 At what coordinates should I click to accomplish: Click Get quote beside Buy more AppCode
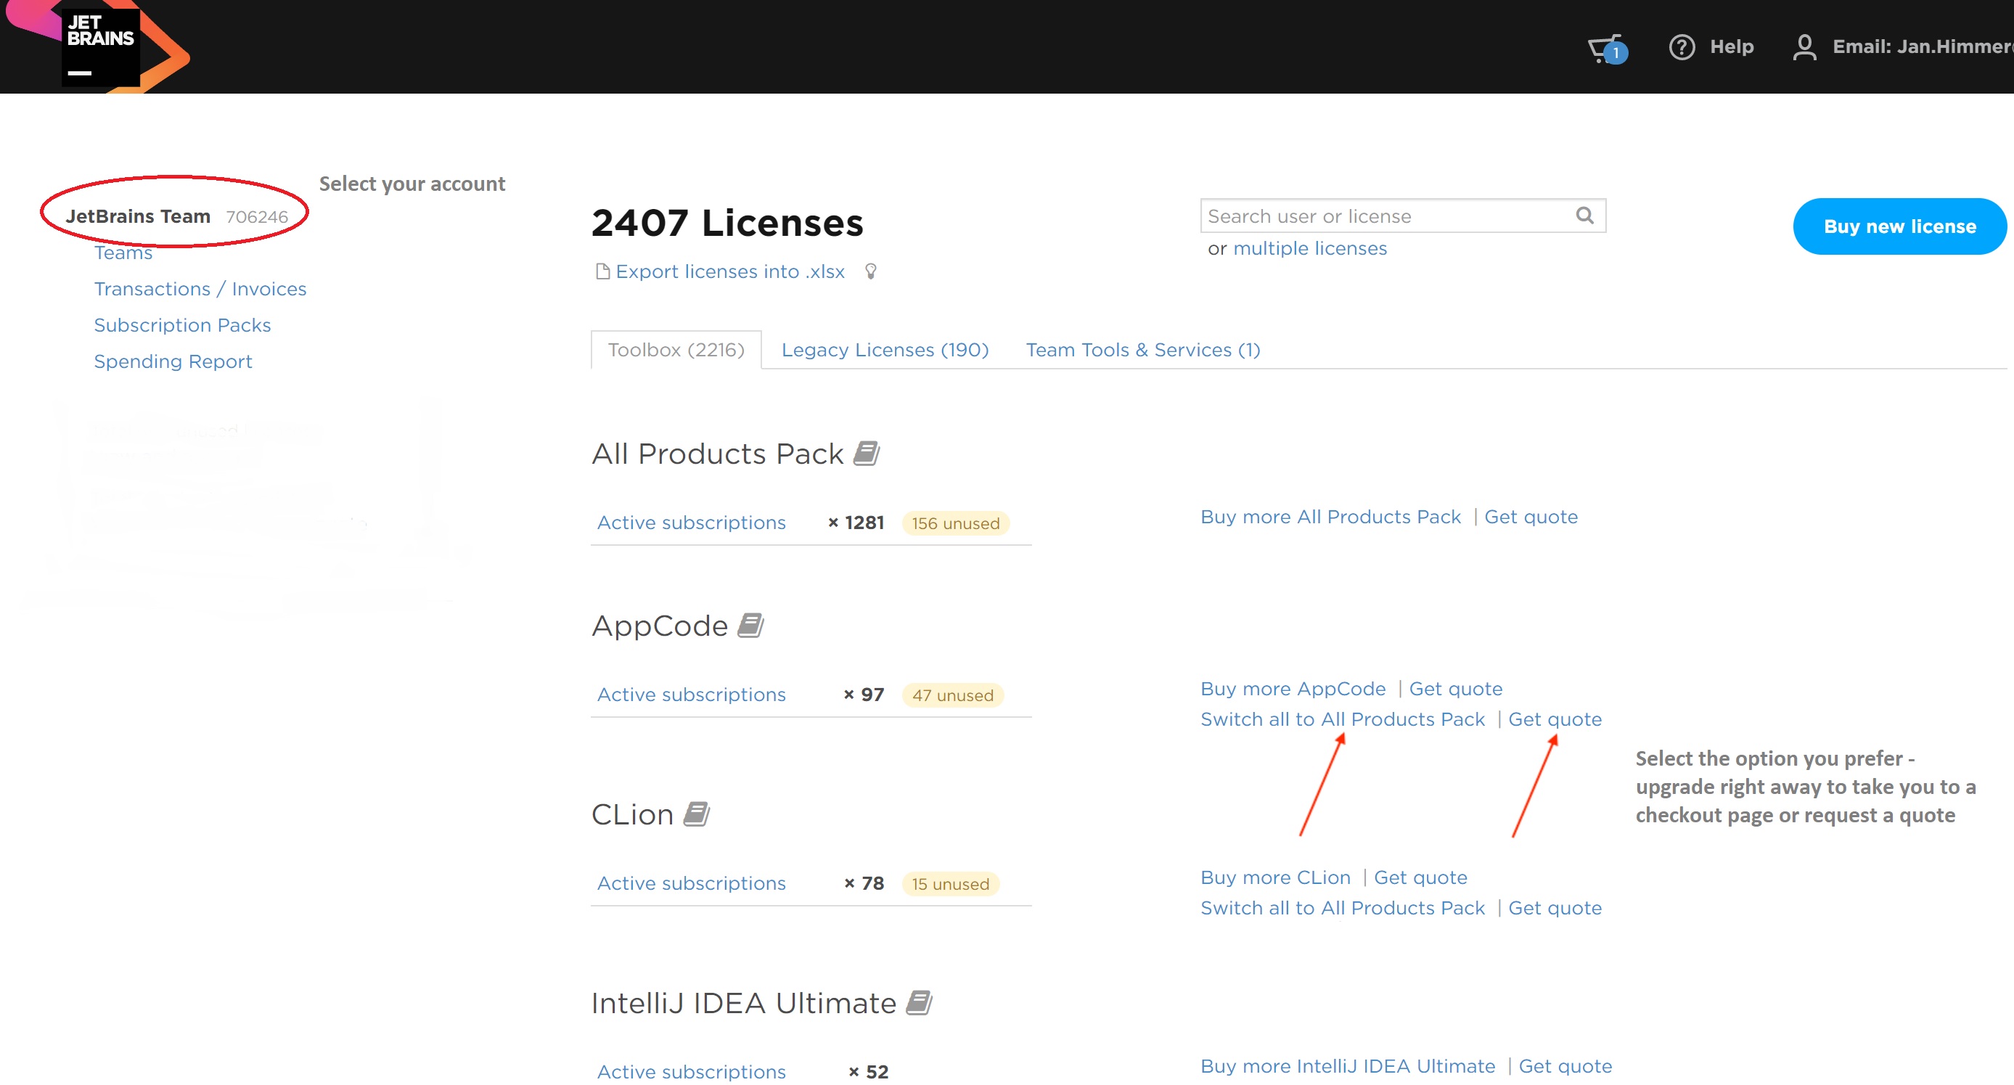coord(1456,689)
